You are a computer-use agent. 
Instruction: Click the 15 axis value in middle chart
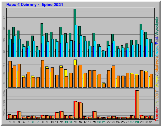[4, 74]
